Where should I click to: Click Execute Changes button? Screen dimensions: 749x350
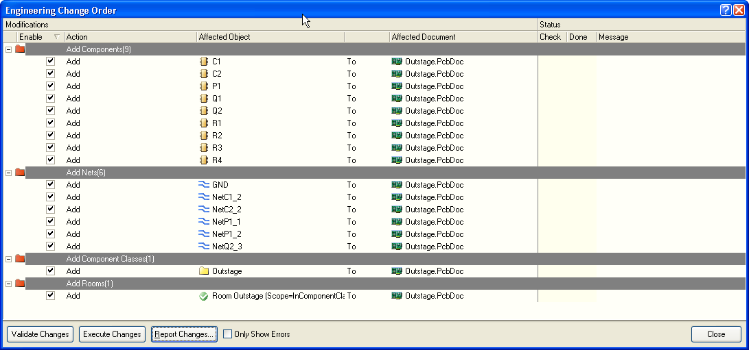(112, 334)
